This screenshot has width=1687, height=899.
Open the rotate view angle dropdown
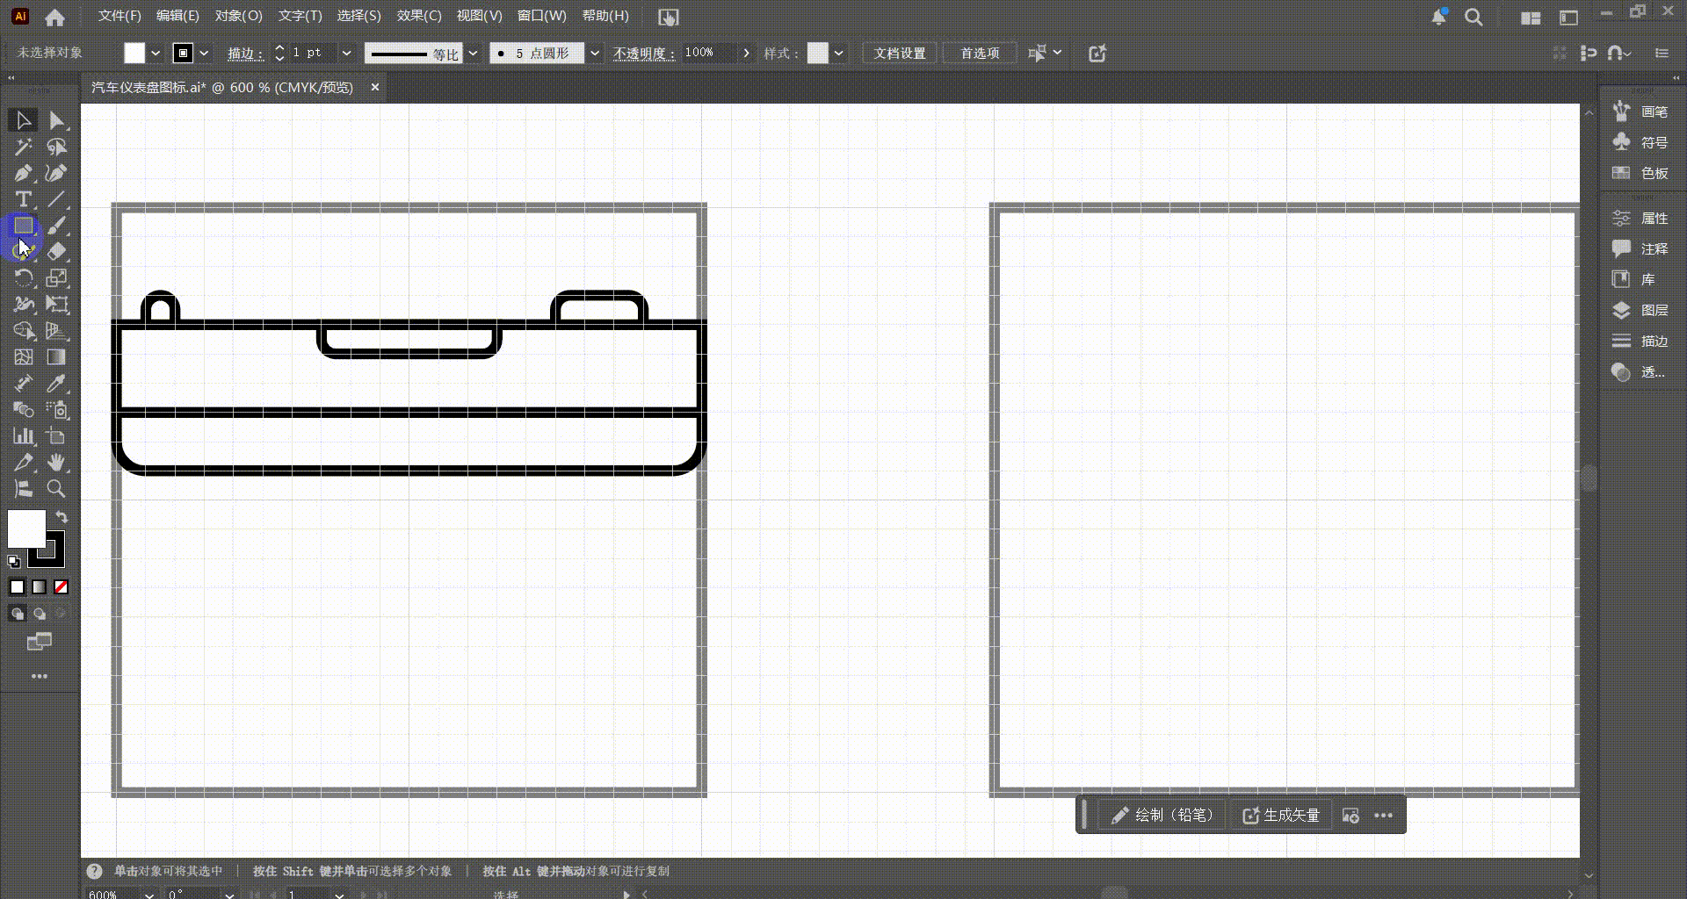229,895
